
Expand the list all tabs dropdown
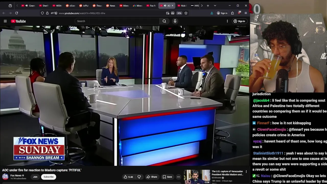[x=215, y=6]
